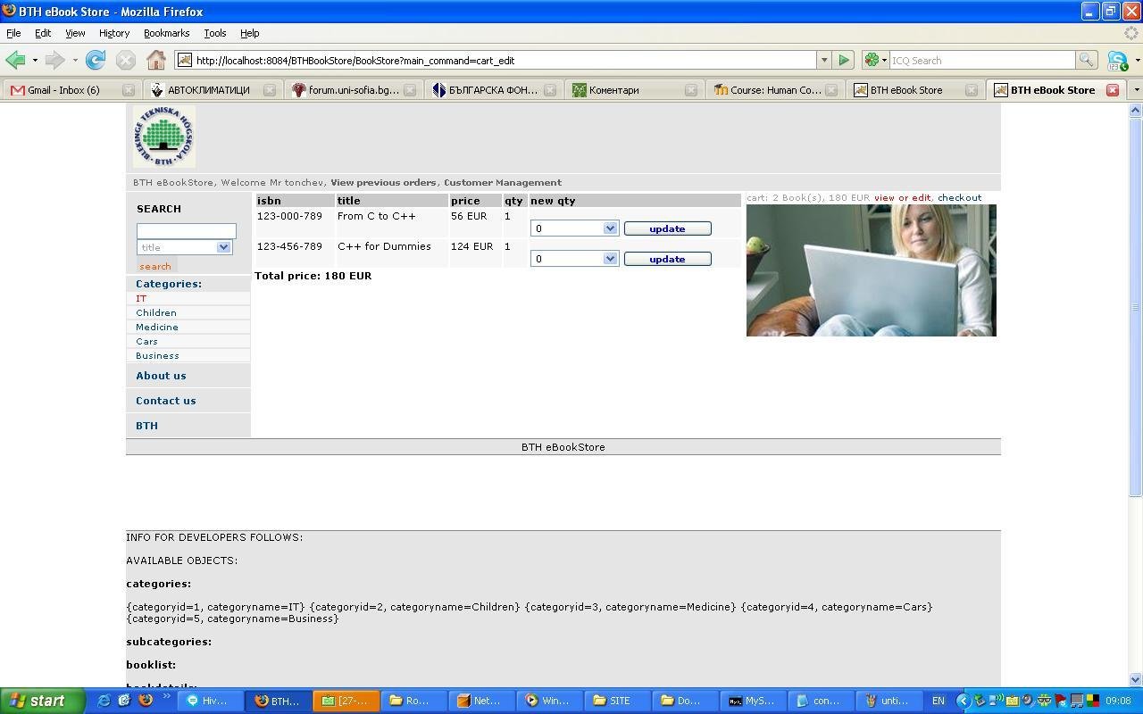Click the display settings icon in the tray
This screenshot has height=714, width=1143.
[x=1077, y=701]
